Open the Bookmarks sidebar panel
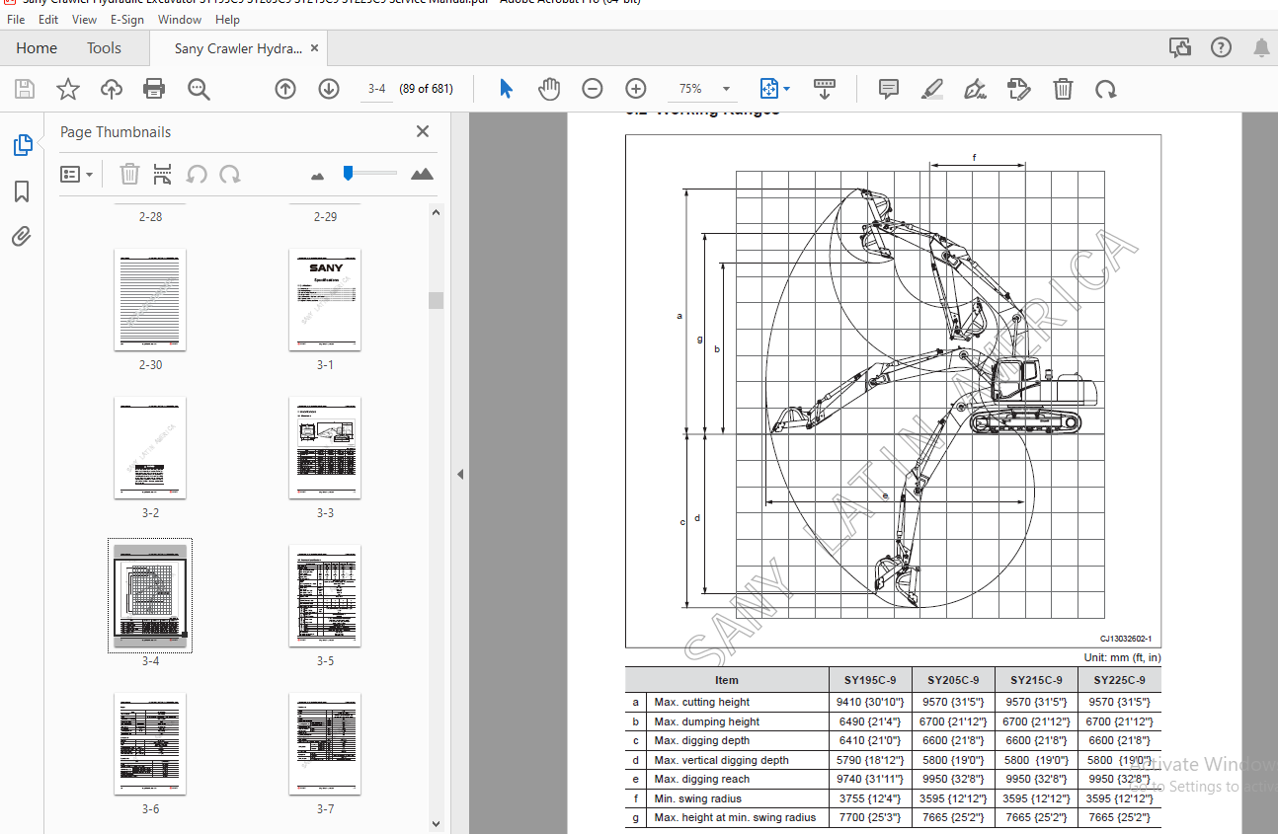Viewport: 1278px width, 834px height. point(22,190)
